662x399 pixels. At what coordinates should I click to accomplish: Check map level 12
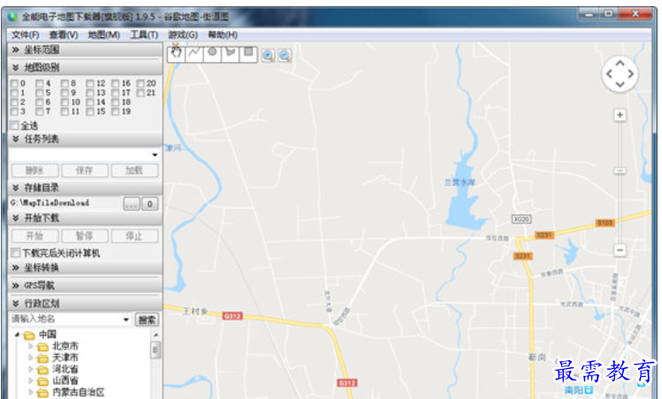[x=90, y=84]
